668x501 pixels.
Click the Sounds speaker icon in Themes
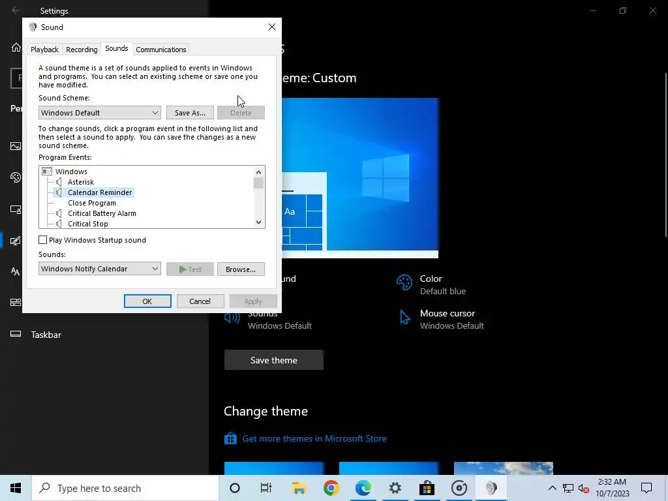coord(232,318)
